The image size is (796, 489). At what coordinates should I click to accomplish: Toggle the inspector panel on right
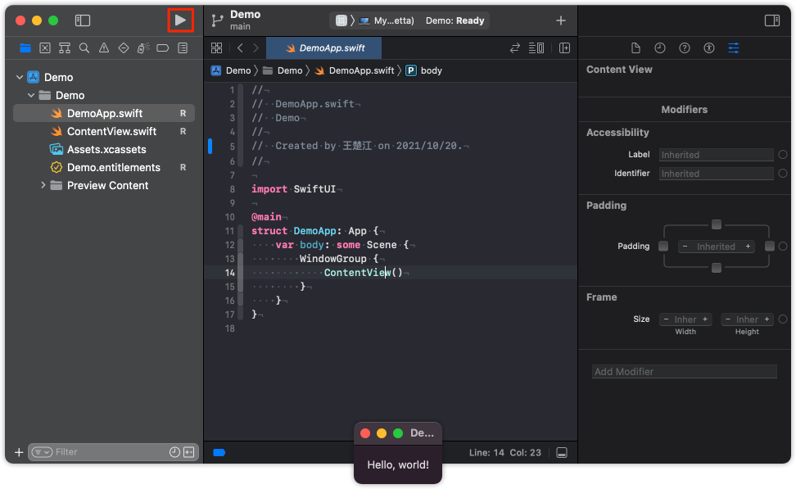coord(771,20)
